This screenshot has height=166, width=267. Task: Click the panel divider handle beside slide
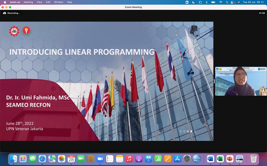(x=214, y=81)
